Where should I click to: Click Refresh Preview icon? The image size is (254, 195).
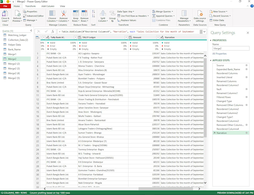coord(17,13)
